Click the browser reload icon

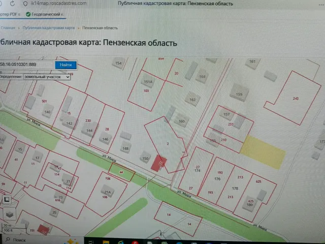coord(12,4)
